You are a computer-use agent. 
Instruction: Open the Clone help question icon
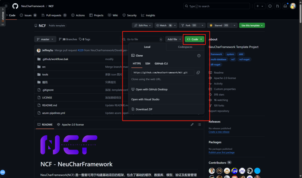(x=199, y=56)
